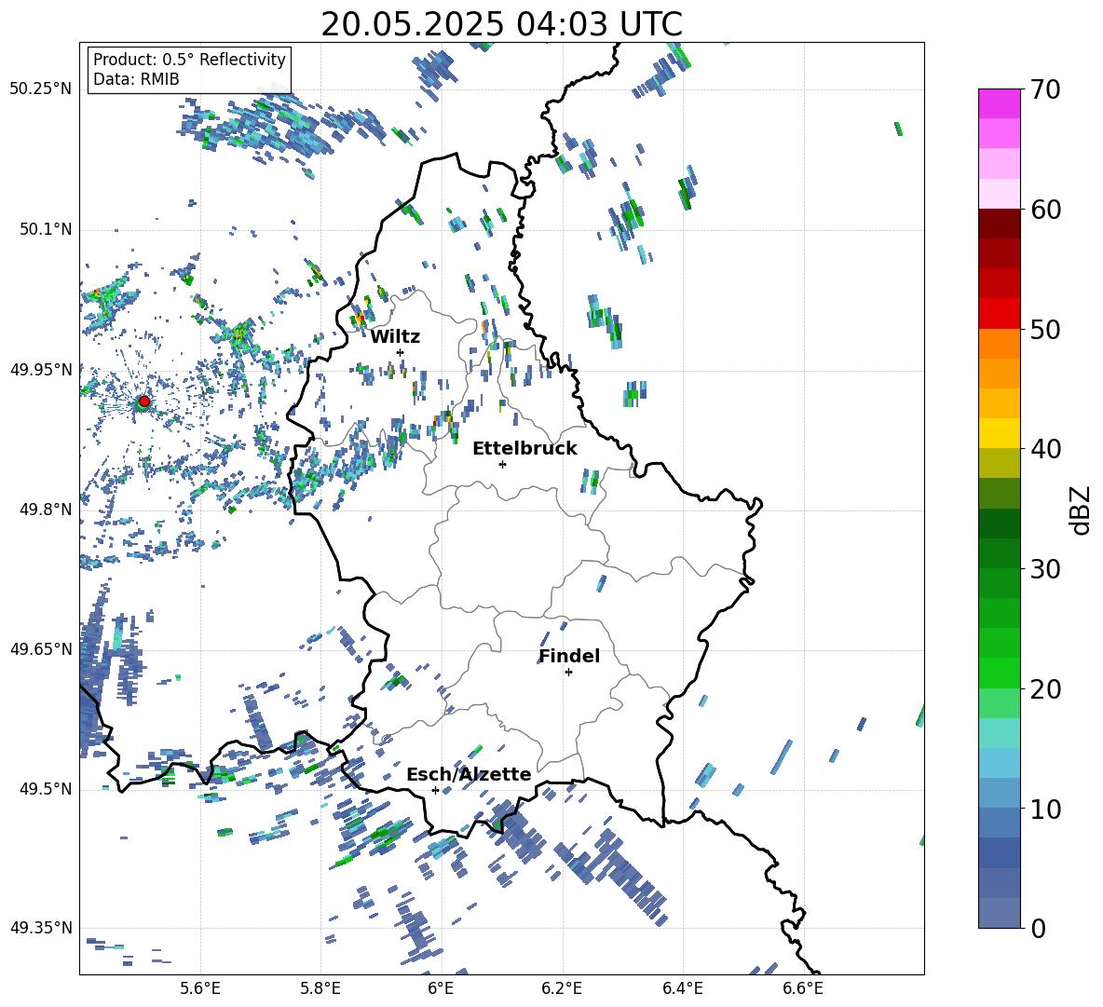Click the colorbar tick label 70

point(1045,89)
